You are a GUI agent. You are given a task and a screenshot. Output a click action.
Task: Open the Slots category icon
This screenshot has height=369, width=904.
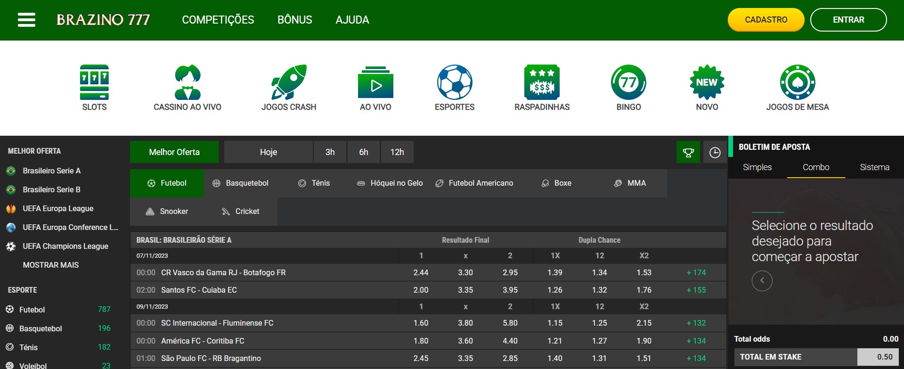pyautogui.click(x=94, y=82)
